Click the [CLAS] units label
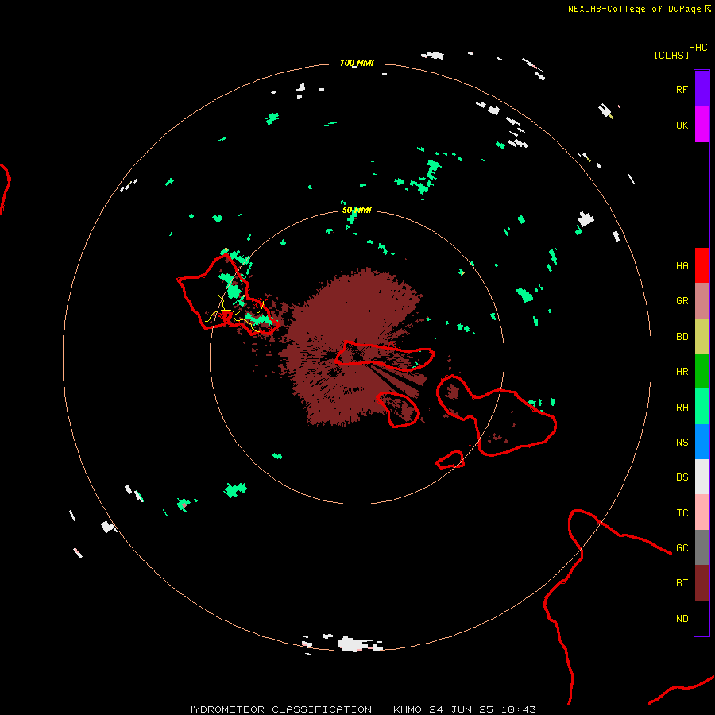 coord(671,55)
